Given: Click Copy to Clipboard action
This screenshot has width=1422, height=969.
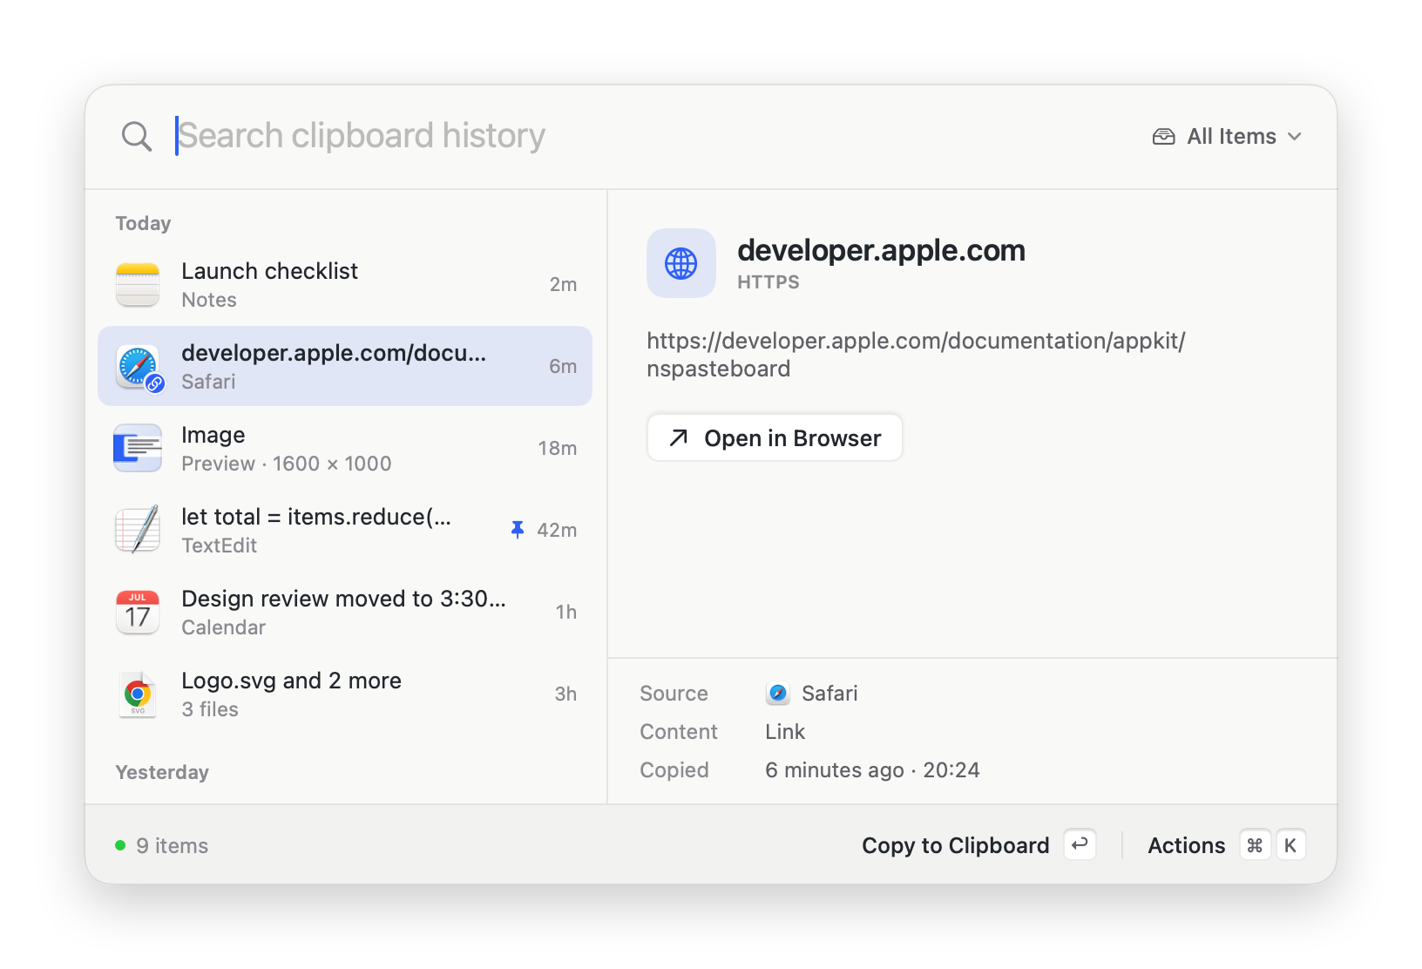Looking at the screenshot, I should click(x=956, y=846).
